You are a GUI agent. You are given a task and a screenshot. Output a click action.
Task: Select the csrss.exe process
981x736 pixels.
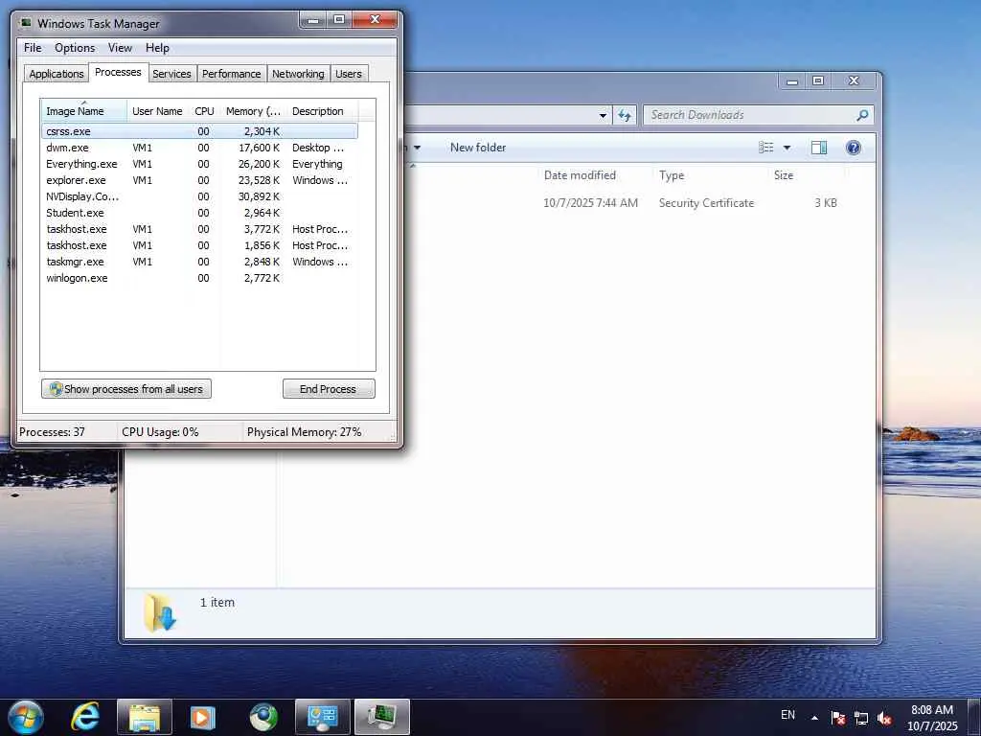click(199, 131)
